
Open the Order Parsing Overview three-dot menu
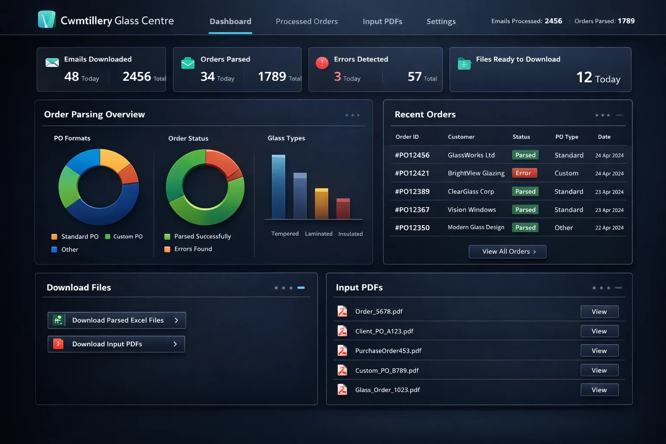353,115
